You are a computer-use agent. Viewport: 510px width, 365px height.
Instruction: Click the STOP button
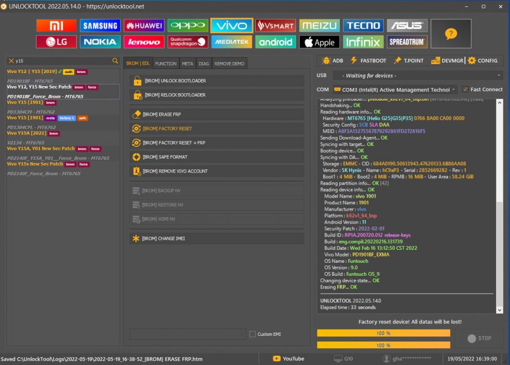click(x=479, y=338)
